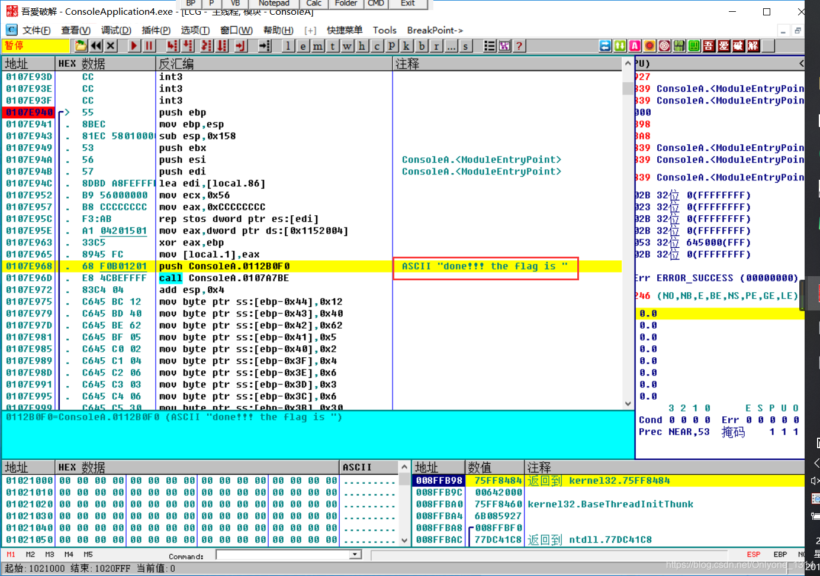This screenshot has width=820, height=576.
Task: Select the highlighted address 0107E940 row
Action: (x=30, y=112)
